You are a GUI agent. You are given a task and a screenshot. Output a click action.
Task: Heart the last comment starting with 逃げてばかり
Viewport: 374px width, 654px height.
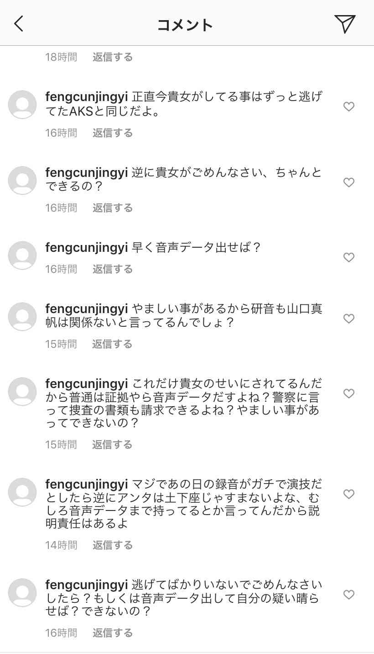click(349, 595)
